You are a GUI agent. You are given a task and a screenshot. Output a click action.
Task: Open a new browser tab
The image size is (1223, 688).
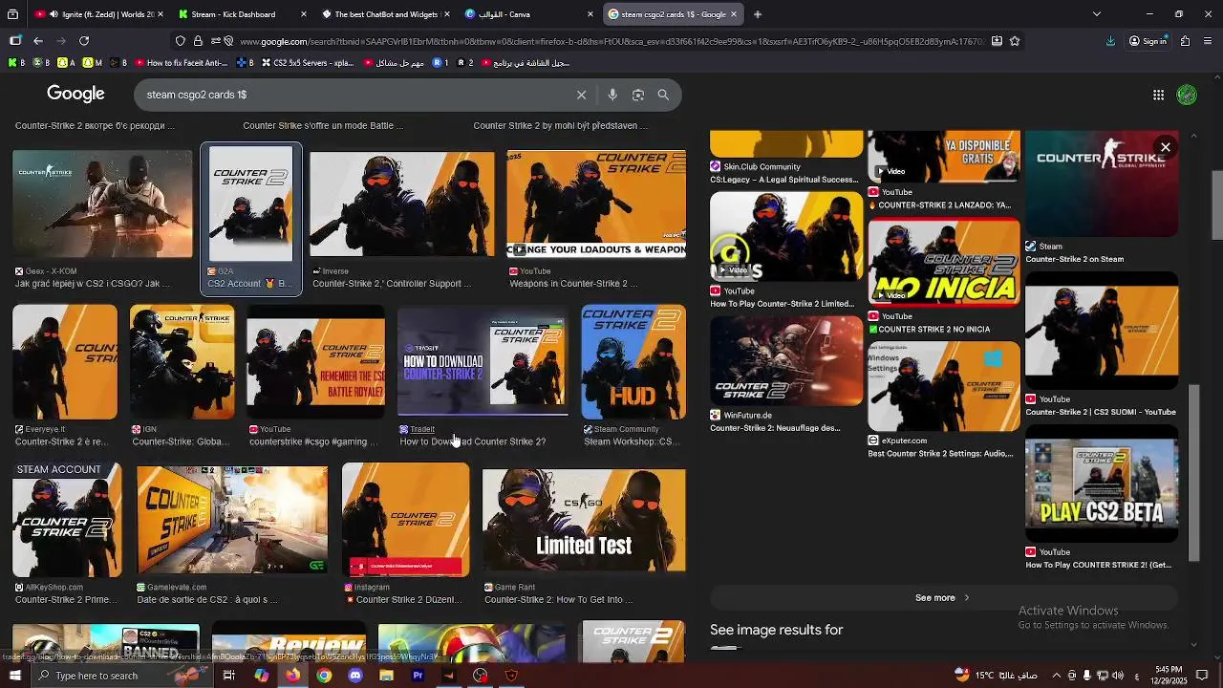[758, 14]
